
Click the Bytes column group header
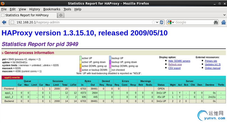point(88,81)
